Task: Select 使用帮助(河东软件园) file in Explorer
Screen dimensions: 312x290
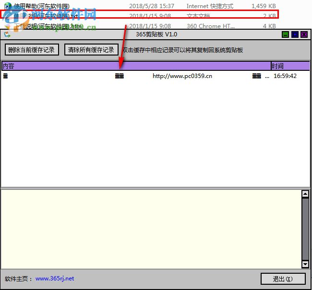Action: [x=42, y=6]
